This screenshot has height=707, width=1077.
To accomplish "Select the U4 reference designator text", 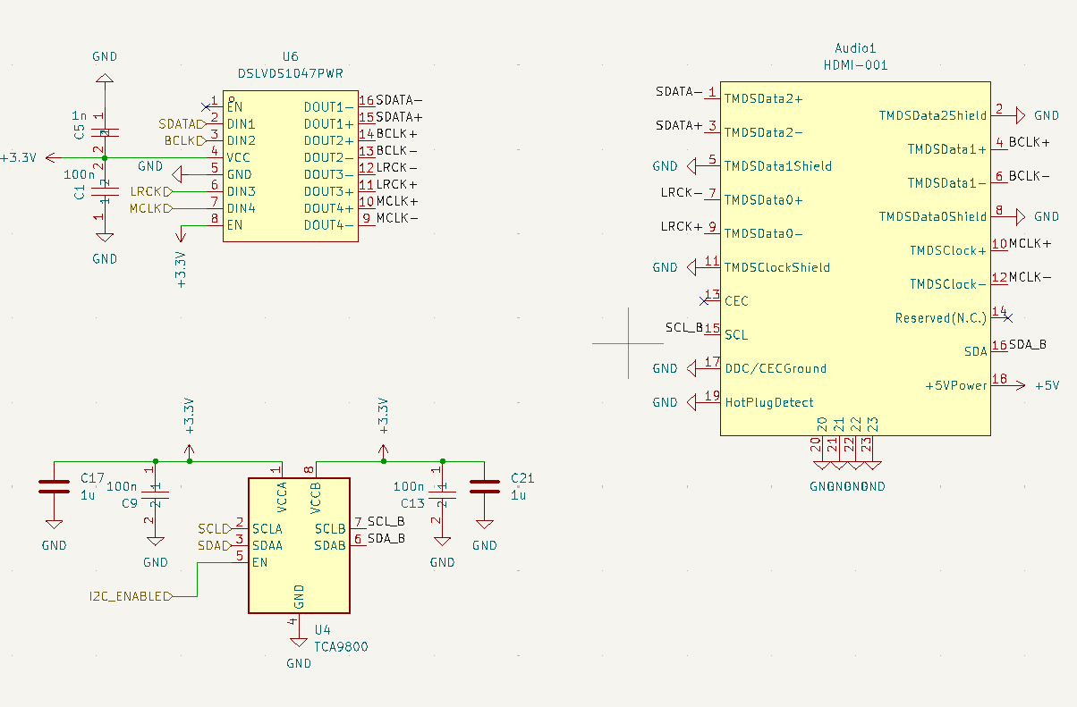I will pyautogui.click(x=322, y=629).
